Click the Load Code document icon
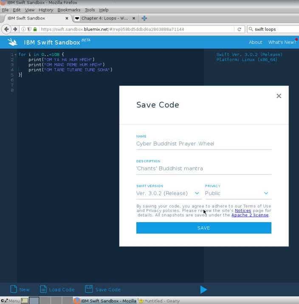The width and height of the screenshot is (299, 304). [x=43, y=289]
